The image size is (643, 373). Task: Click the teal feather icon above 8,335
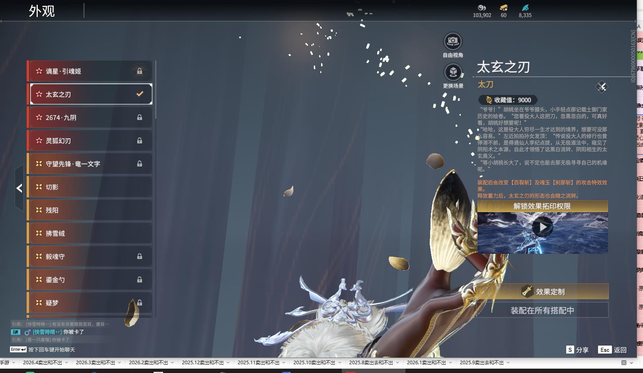pos(525,8)
